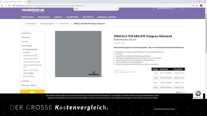207x116 pixels.
Task: Open the Chrome three-dot menu
Action: [205, 6]
